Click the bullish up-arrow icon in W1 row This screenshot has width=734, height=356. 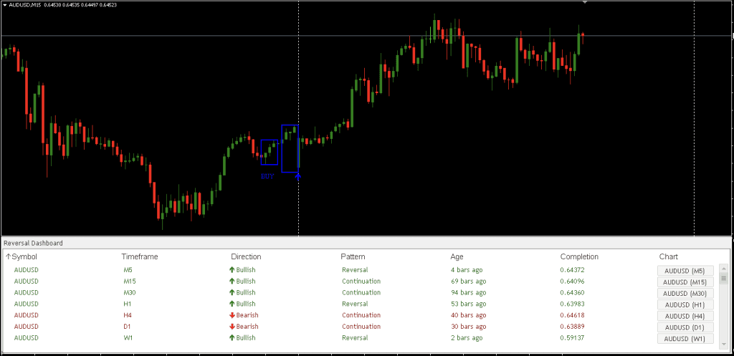click(232, 338)
